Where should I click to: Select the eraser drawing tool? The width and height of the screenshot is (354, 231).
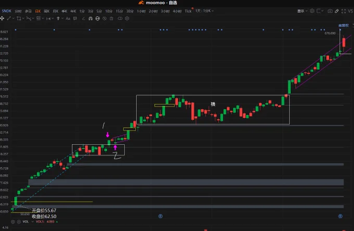(x=83, y=19)
